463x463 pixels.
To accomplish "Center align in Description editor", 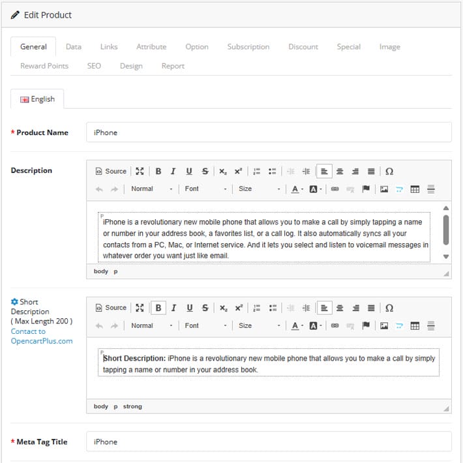I will pos(340,172).
